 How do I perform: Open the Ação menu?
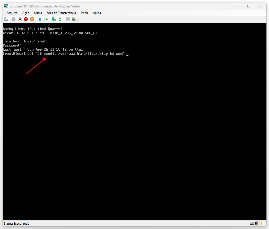(x=26, y=13)
